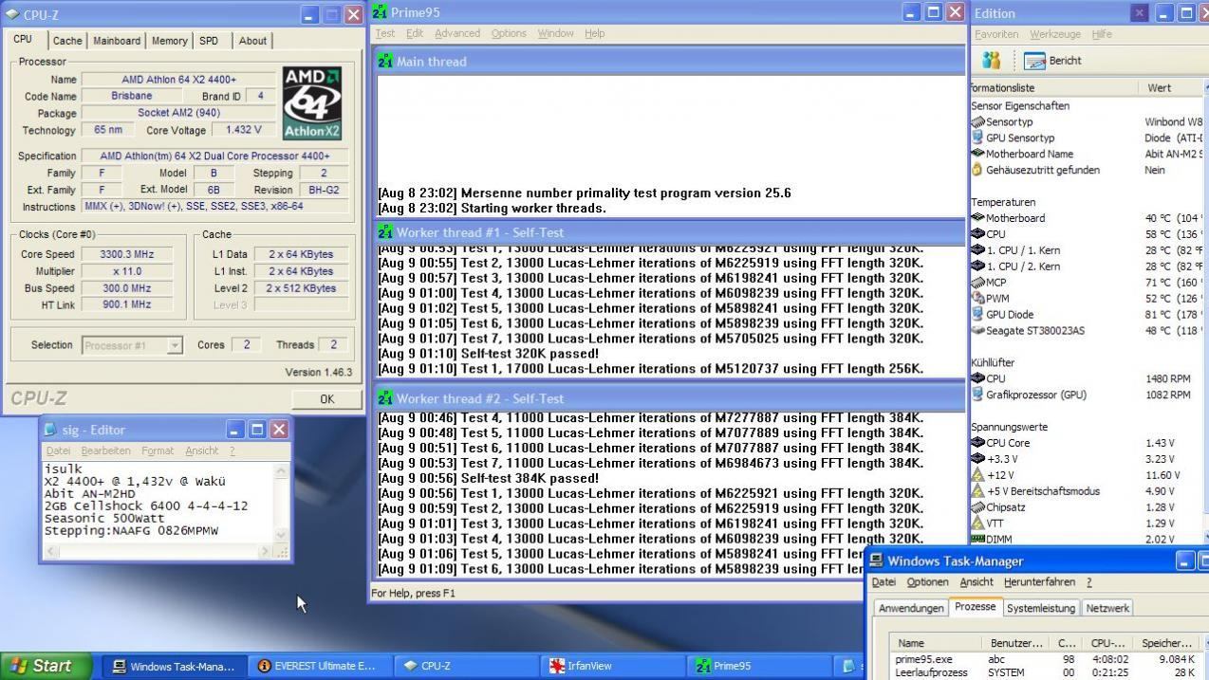
Task: Switch to IrfanView in the taskbar
Action: coord(612,666)
